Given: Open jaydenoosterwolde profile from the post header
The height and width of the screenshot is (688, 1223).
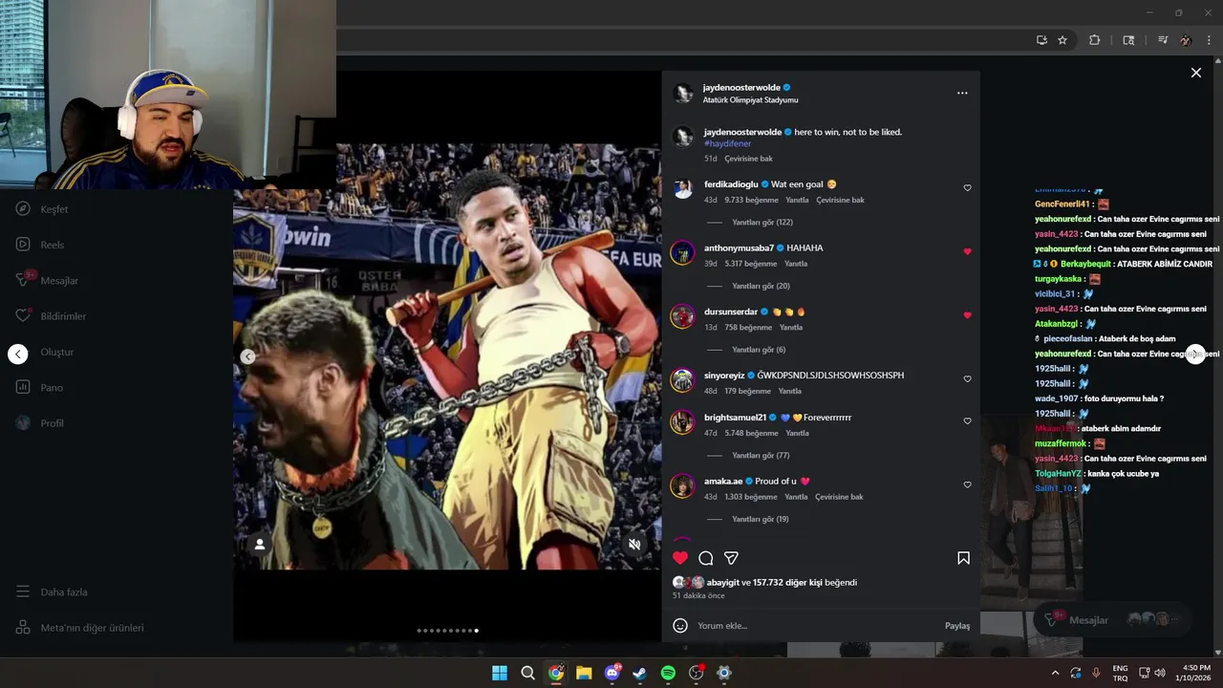Looking at the screenshot, I should click(741, 87).
